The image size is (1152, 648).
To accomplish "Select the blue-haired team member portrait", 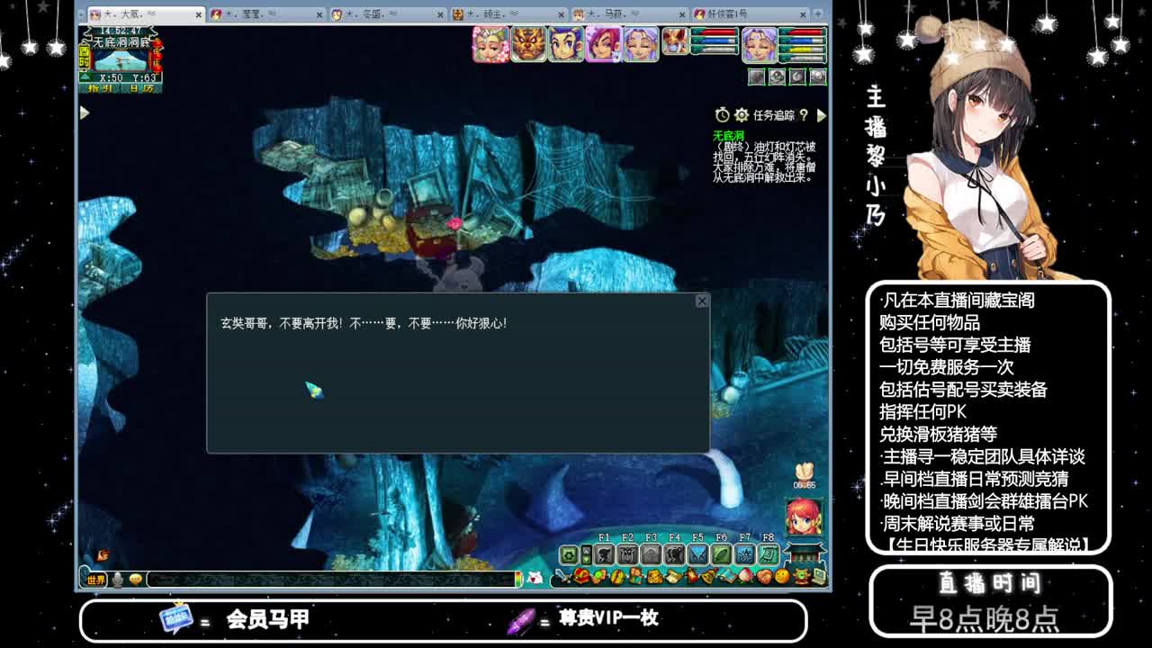I will [x=566, y=43].
